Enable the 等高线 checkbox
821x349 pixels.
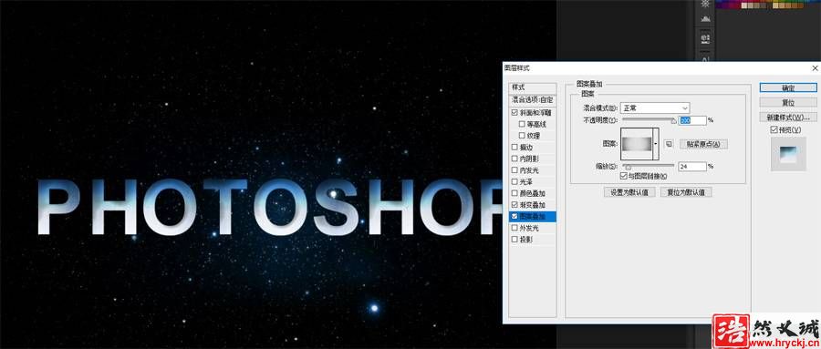522,124
